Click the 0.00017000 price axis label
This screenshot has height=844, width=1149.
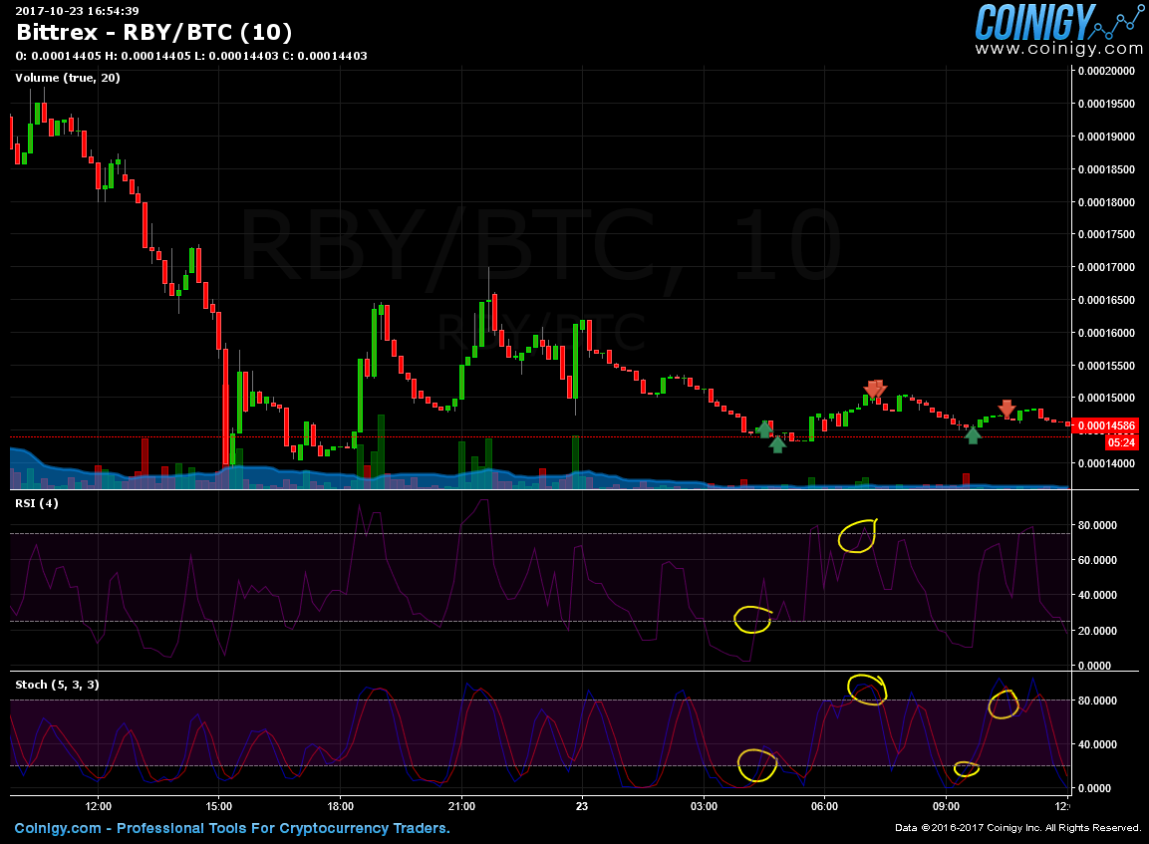(x=1106, y=267)
